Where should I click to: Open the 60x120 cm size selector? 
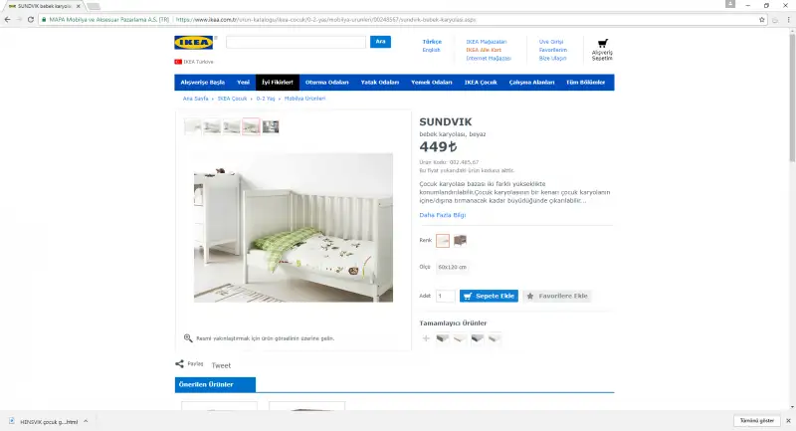coord(453,267)
